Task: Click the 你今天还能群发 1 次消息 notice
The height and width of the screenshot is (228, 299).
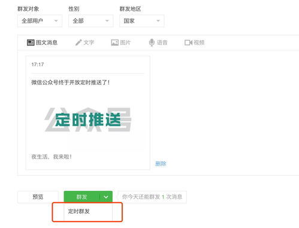Action: coord(152,197)
